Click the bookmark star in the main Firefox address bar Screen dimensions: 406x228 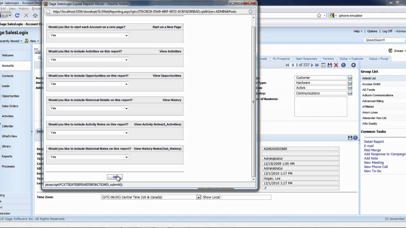319,15
